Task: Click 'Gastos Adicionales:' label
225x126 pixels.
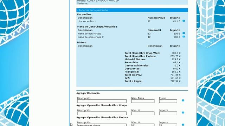Action: click(x=137, y=65)
